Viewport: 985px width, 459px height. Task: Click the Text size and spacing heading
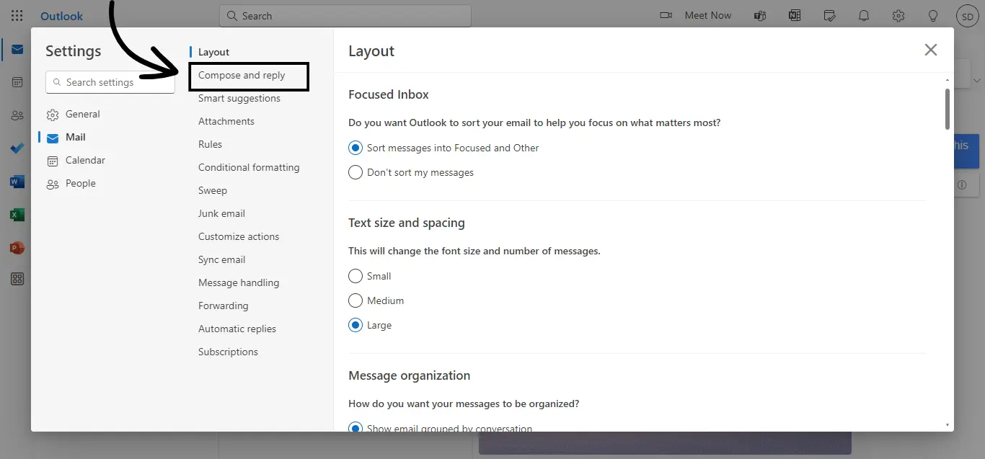coord(407,223)
